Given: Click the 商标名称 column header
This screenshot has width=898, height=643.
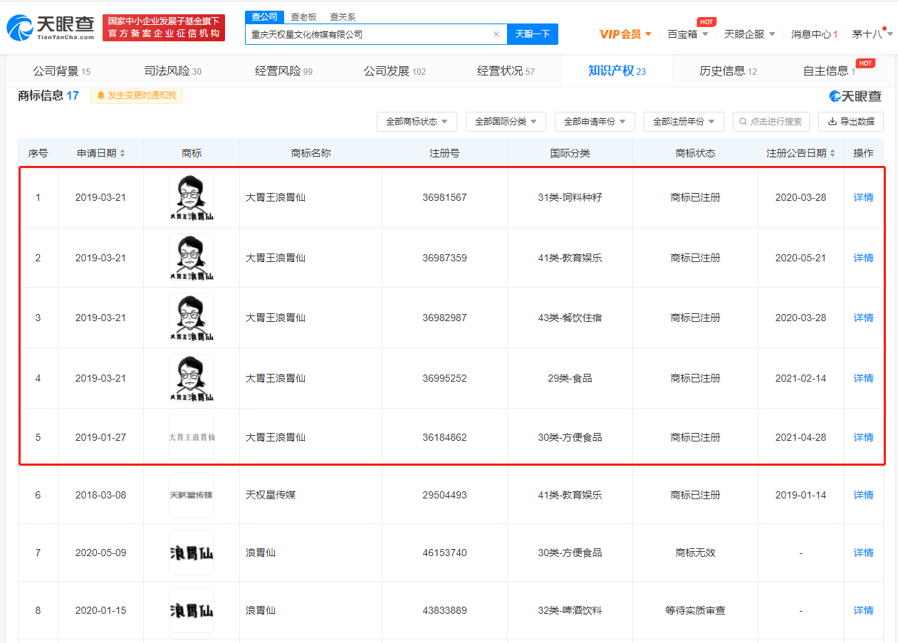Looking at the screenshot, I should [310, 153].
